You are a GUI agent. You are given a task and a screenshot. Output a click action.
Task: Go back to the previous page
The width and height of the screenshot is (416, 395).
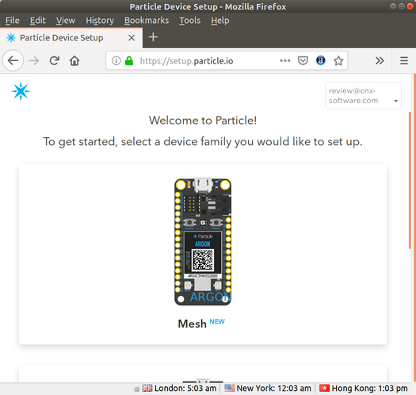click(13, 60)
